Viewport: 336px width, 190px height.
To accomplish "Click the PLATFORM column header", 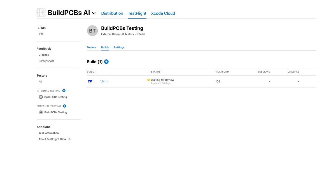I will click(223, 72).
